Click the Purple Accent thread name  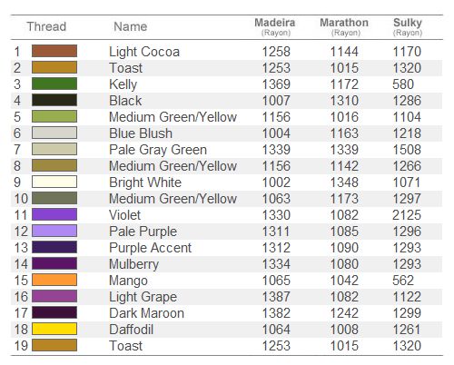point(151,248)
